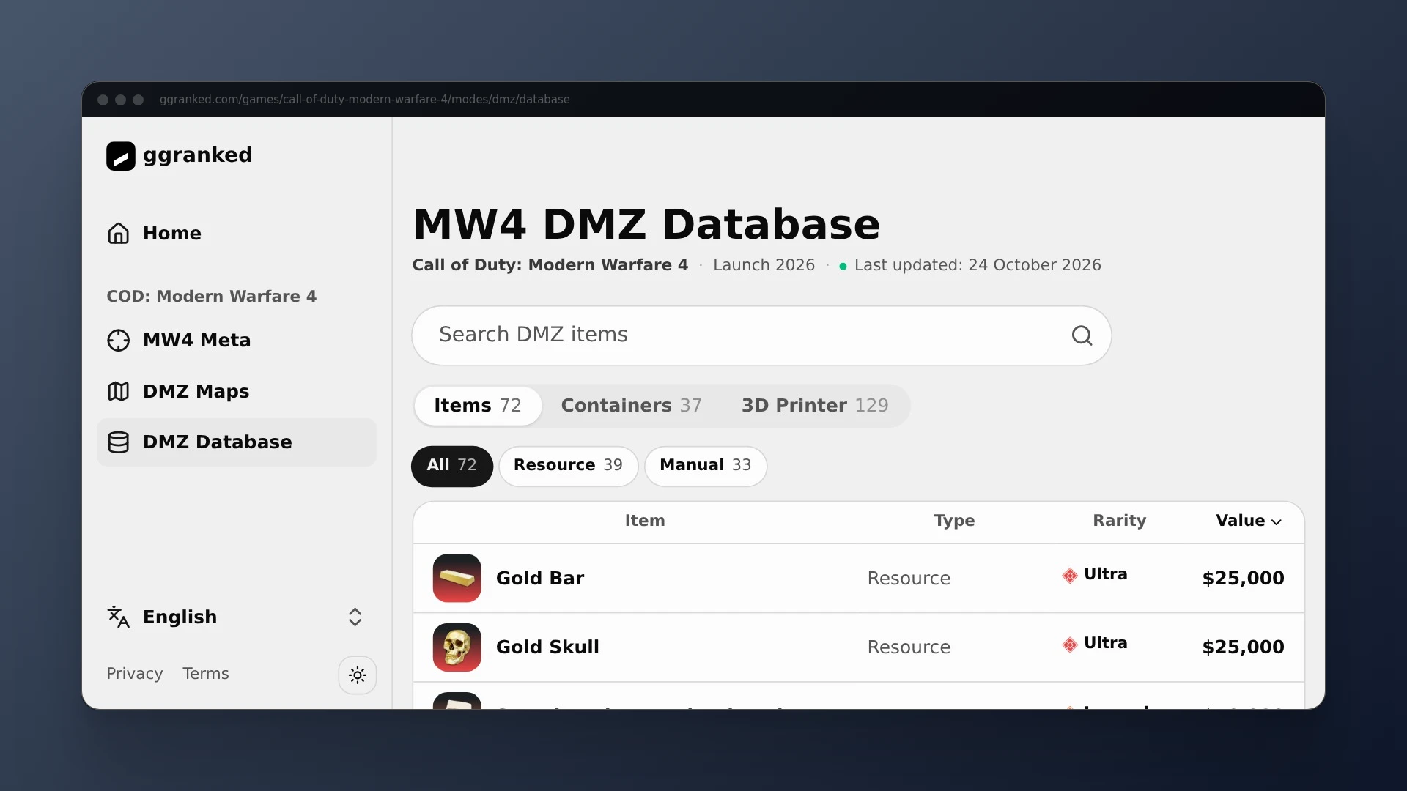
Task: Click the ggranked brand name
Action: click(x=198, y=155)
